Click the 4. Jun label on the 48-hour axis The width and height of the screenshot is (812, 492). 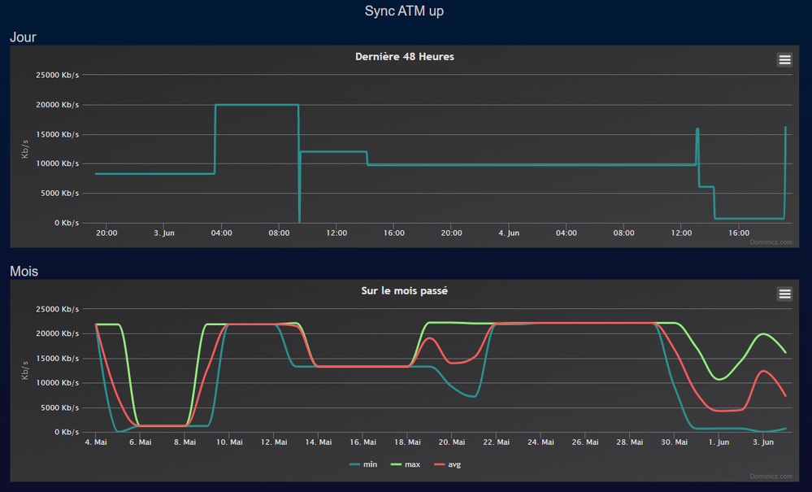[x=509, y=233]
